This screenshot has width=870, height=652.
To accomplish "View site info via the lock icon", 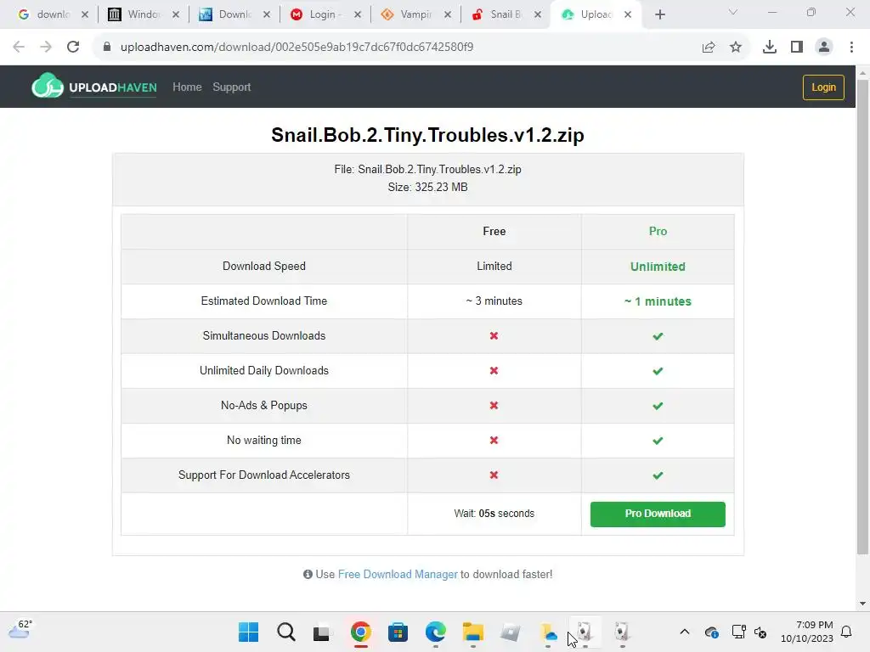I will point(107,47).
